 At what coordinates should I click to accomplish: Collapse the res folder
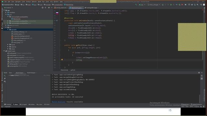point(6,27)
